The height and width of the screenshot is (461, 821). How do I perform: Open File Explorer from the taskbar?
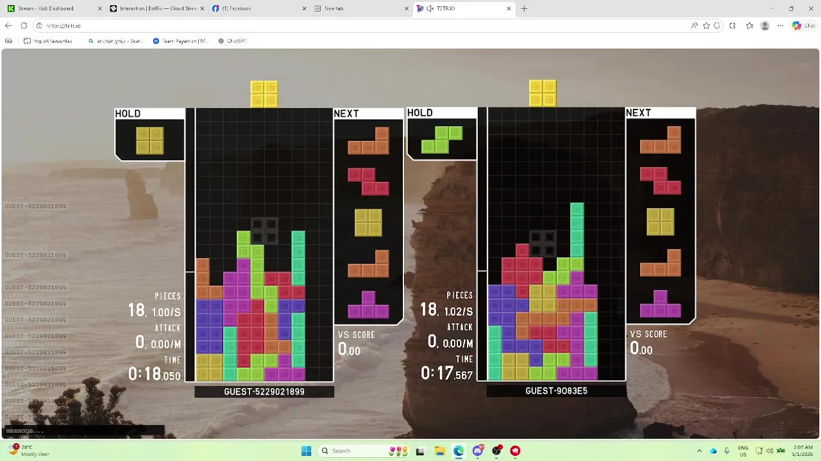click(439, 451)
